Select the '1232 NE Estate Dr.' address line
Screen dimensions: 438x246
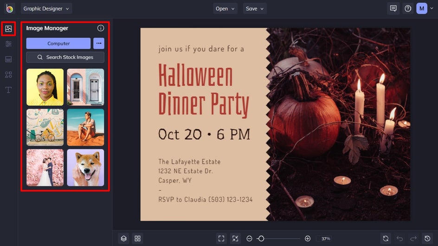pyautogui.click(x=186, y=171)
